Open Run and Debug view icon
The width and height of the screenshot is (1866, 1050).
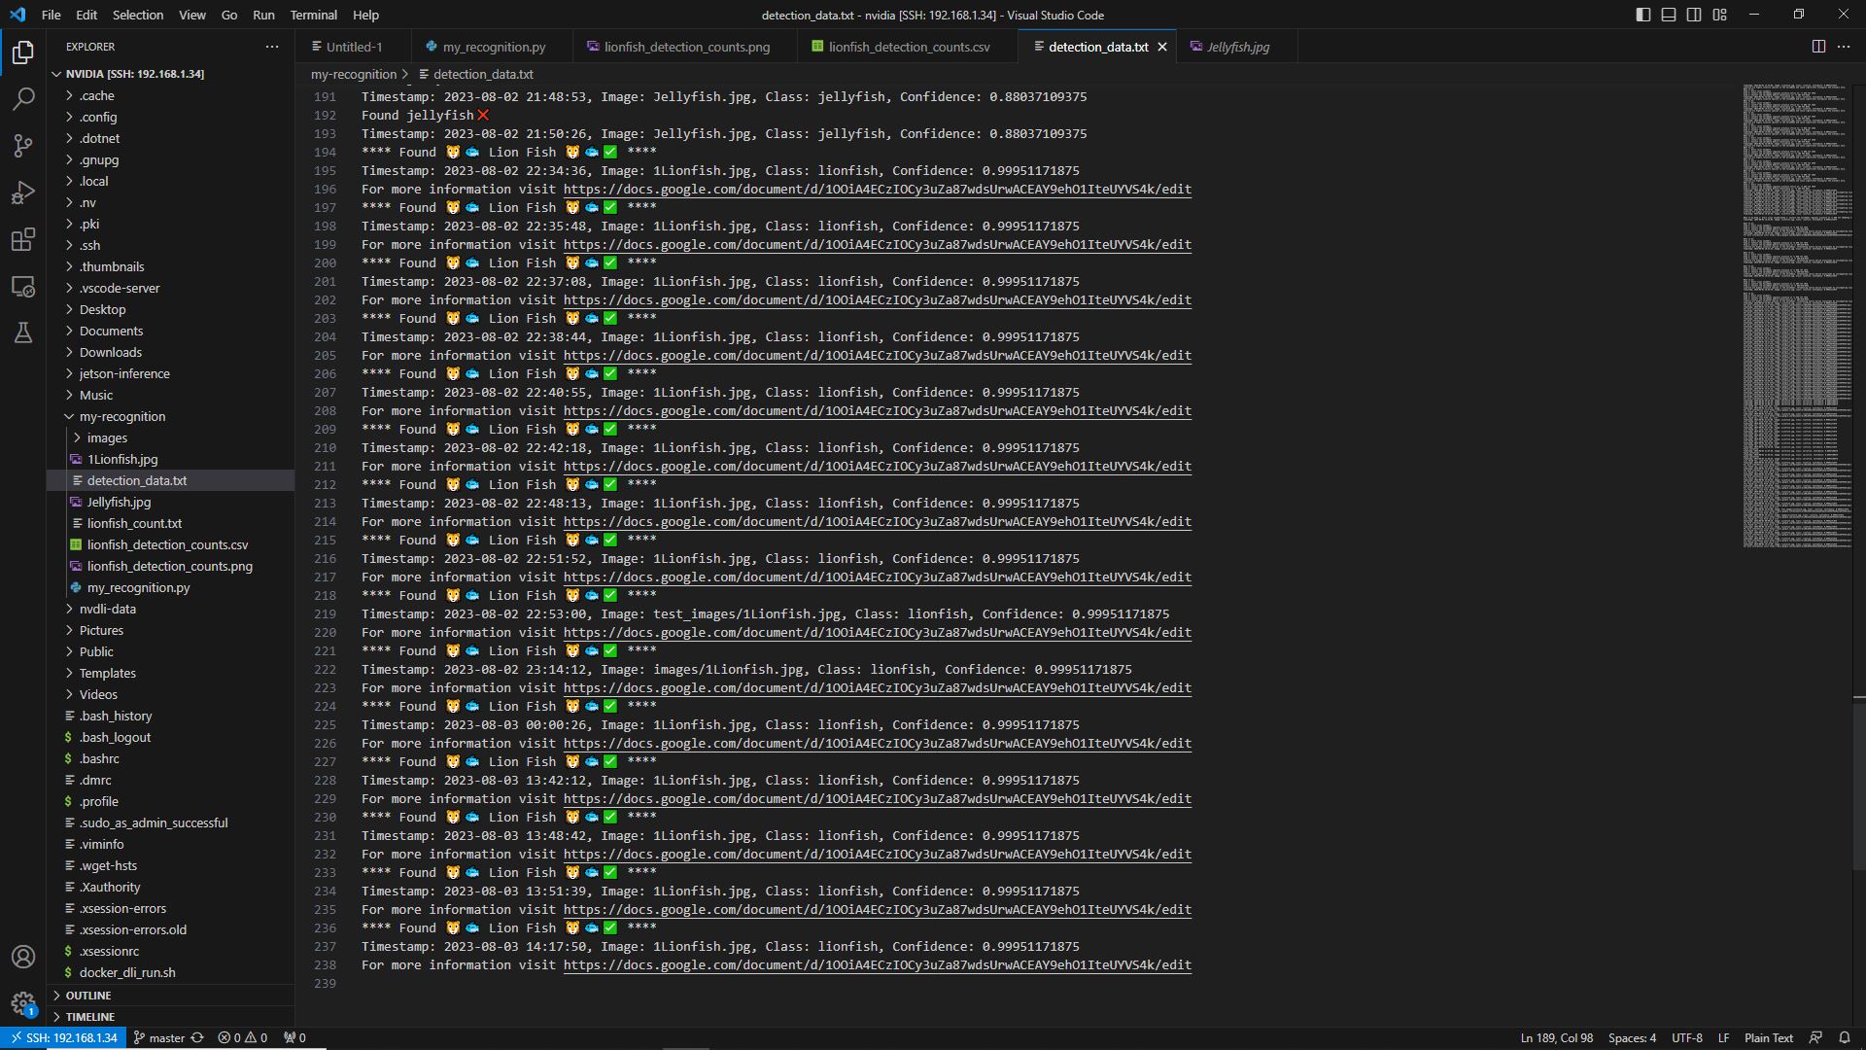point(23,192)
